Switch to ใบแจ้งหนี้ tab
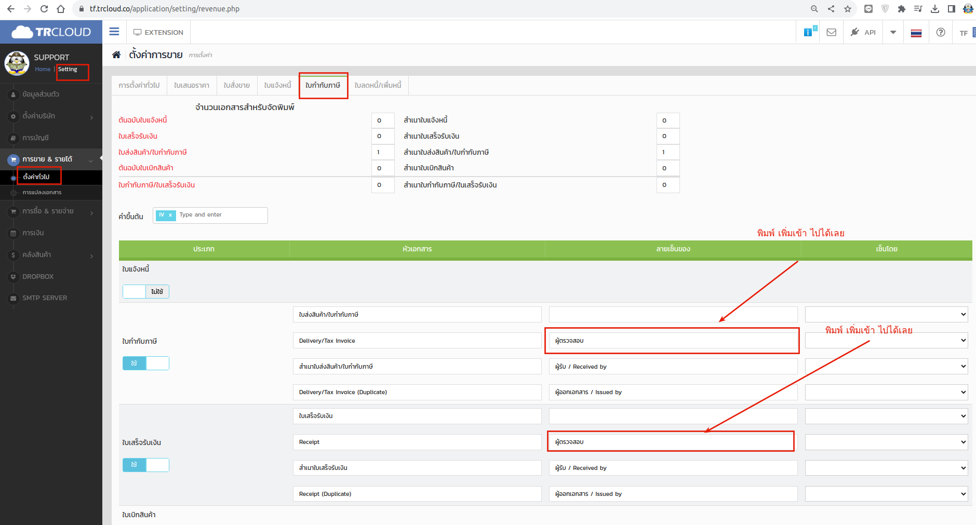Viewport: 976px width, 525px height. [278, 85]
